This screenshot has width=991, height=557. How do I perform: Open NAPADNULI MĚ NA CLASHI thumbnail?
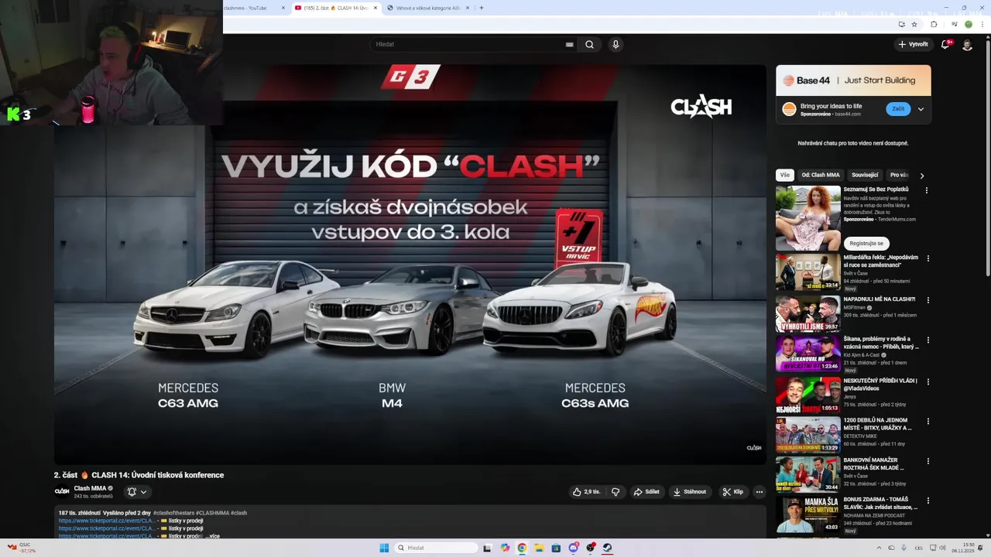coord(808,313)
